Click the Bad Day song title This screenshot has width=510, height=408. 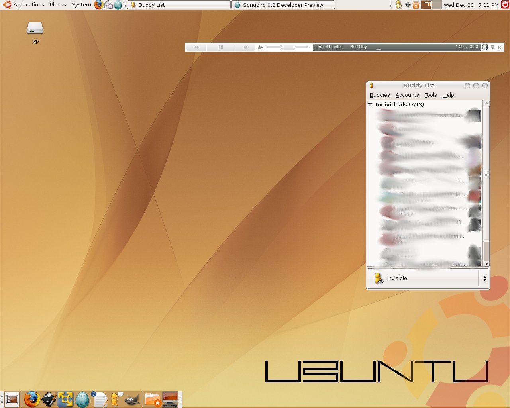[358, 47]
